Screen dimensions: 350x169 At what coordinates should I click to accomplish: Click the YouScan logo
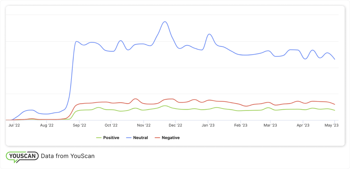22,156
